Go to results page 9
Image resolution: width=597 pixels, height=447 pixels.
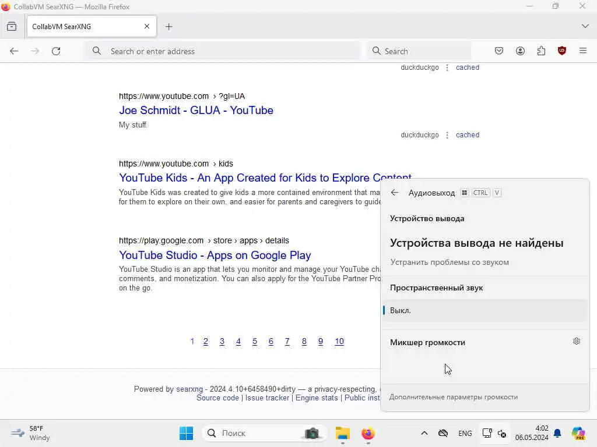point(321,341)
